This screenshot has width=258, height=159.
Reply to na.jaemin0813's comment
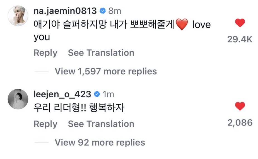click(x=45, y=53)
